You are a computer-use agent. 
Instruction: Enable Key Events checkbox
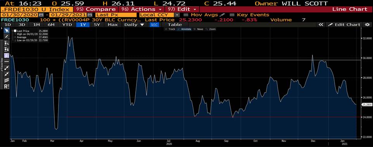pos(232,15)
